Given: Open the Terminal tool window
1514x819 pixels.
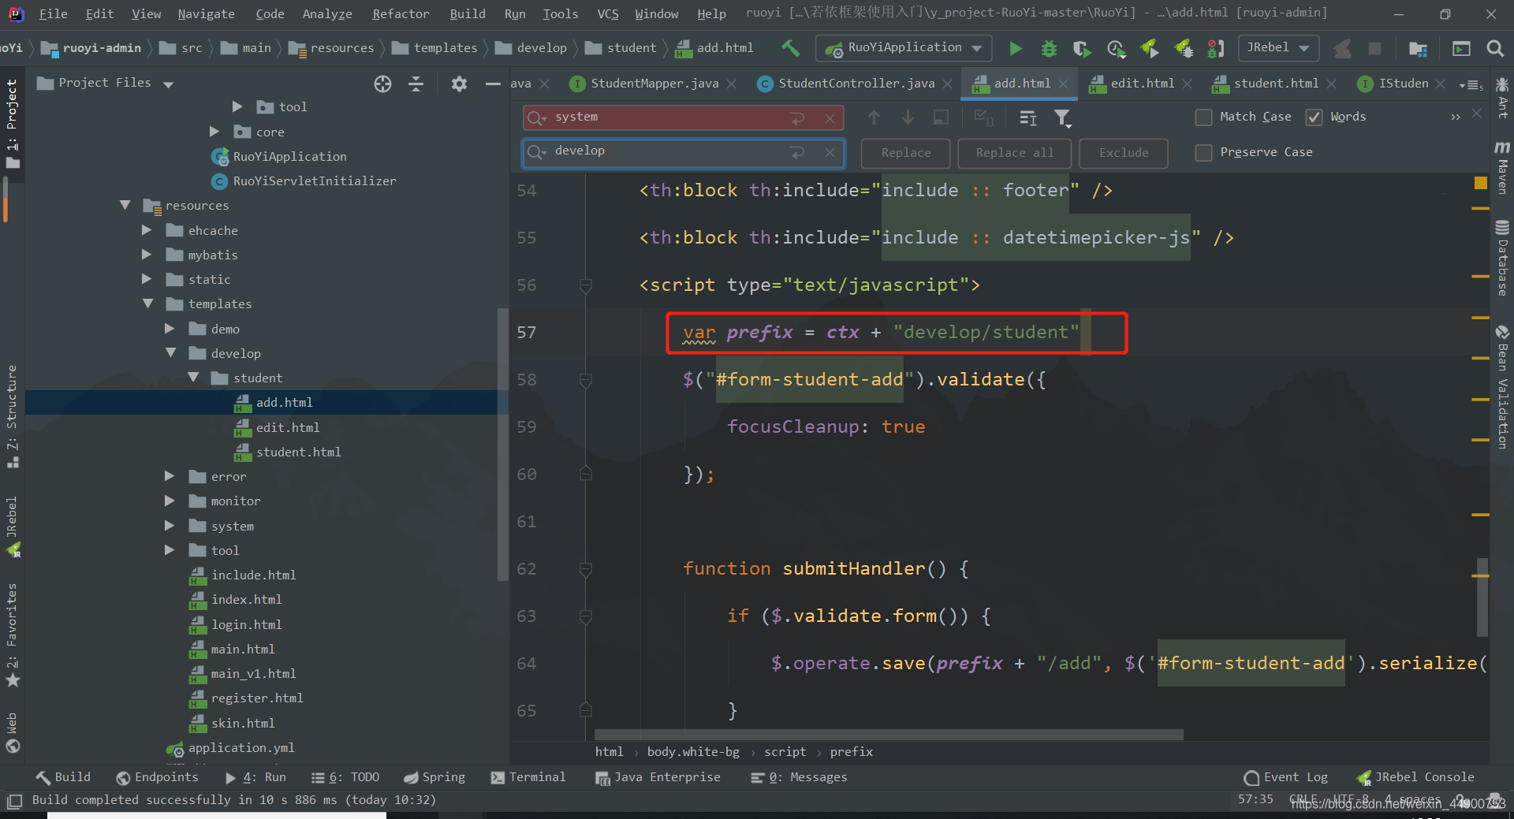Looking at the screenshot, I should 528,777.
